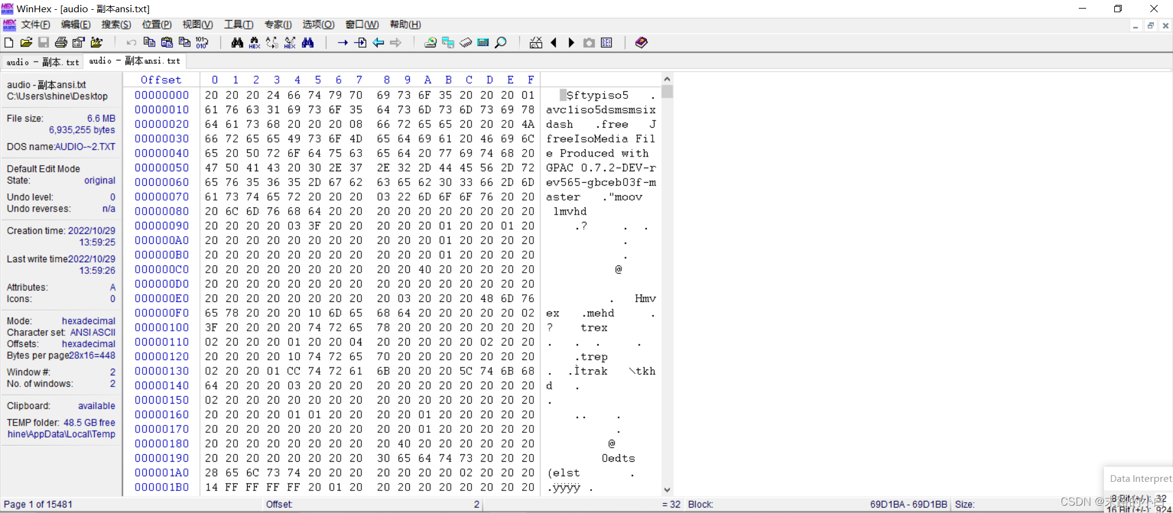Open a file via the folder icon
This screenshot has width=1173, height=513.
coord(26,43)
